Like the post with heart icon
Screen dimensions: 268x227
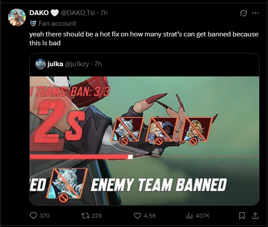coord(137,215)
